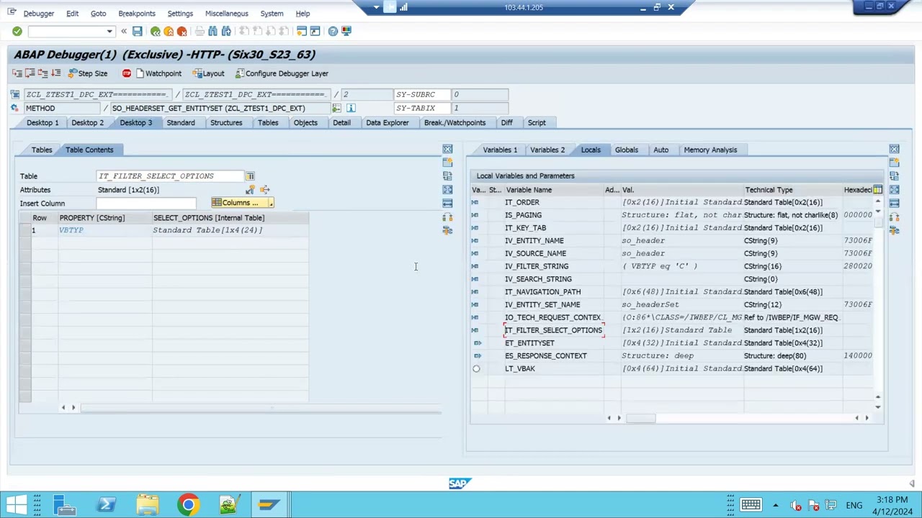This screenshot has height=518, width=922.
Task: Click the red Cancel icon
Action: [x=182, y=31]
